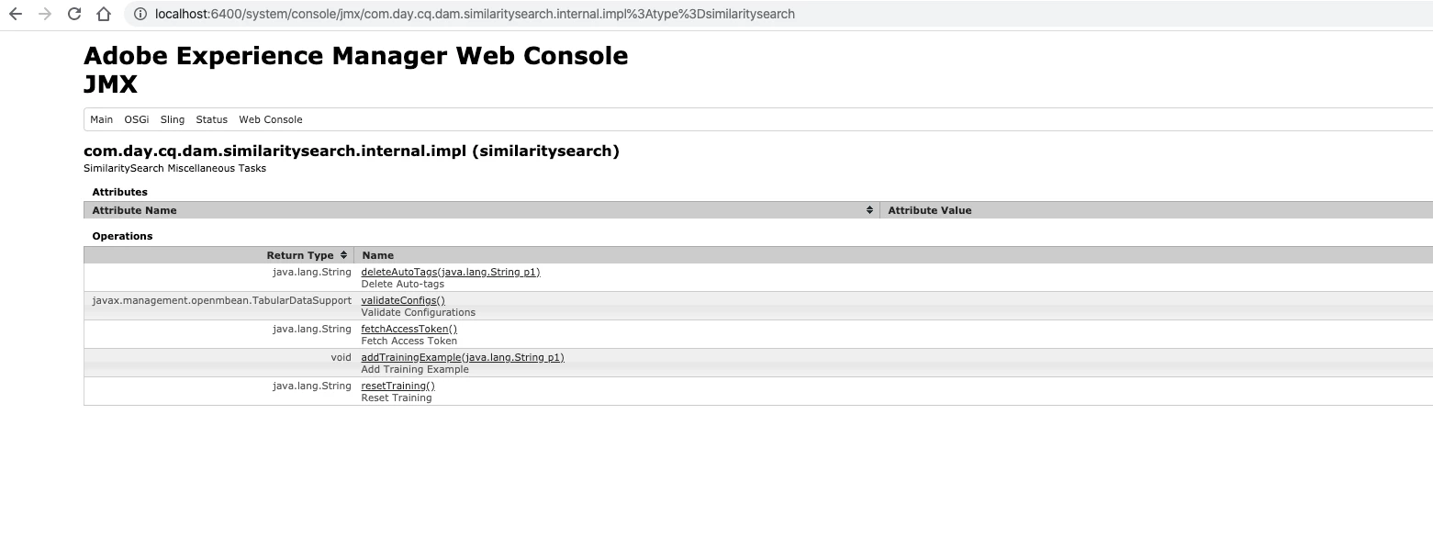The image size is (1433, 549).
Task: Open the Sling menu
Action: 173,119
